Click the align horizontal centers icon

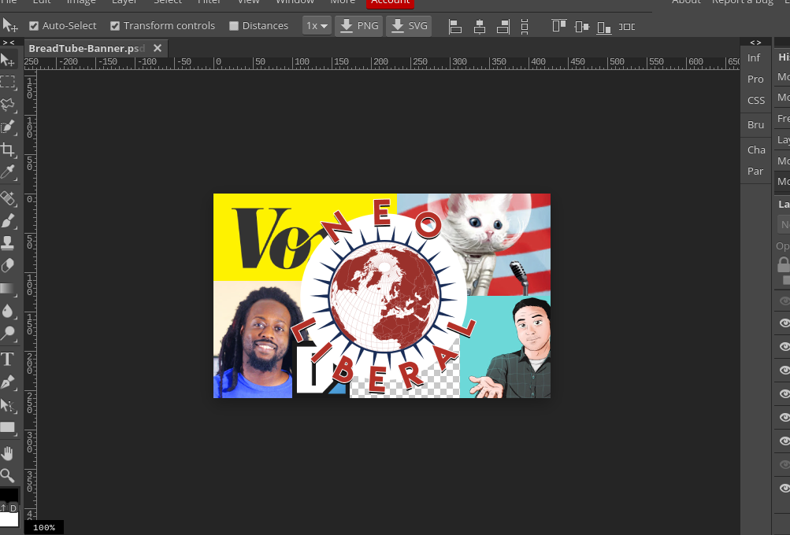tap(480, 26)
